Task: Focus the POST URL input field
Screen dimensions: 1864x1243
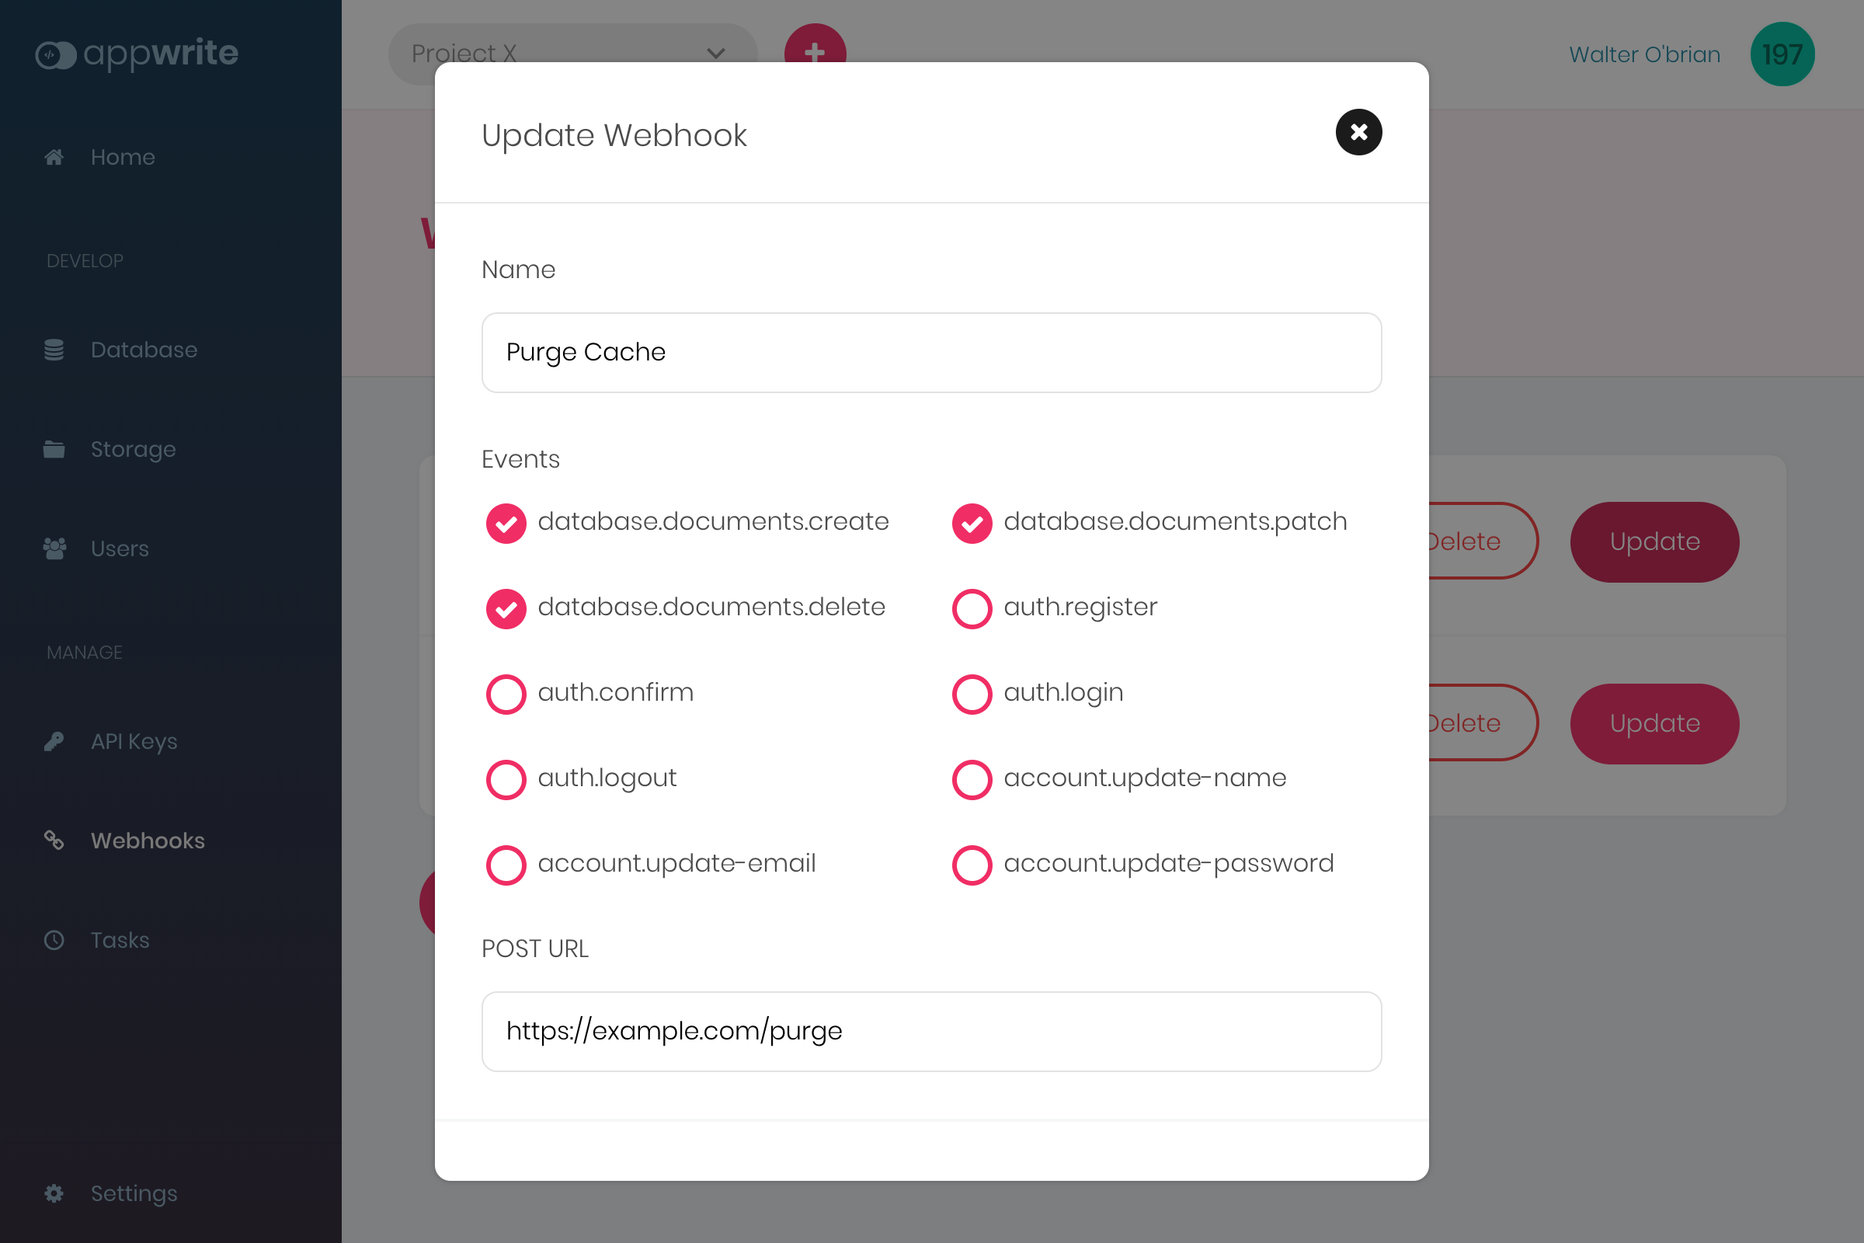Action: point(932,1032)
